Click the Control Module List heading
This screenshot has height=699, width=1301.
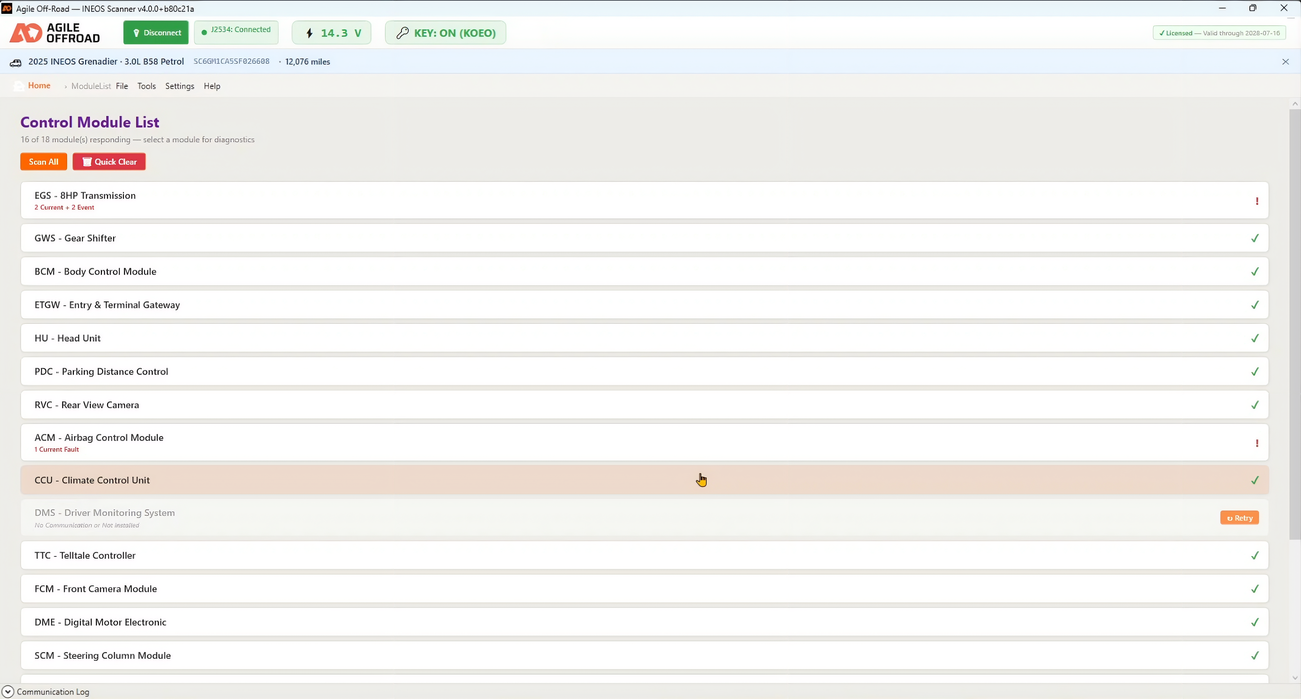[90, 122]
